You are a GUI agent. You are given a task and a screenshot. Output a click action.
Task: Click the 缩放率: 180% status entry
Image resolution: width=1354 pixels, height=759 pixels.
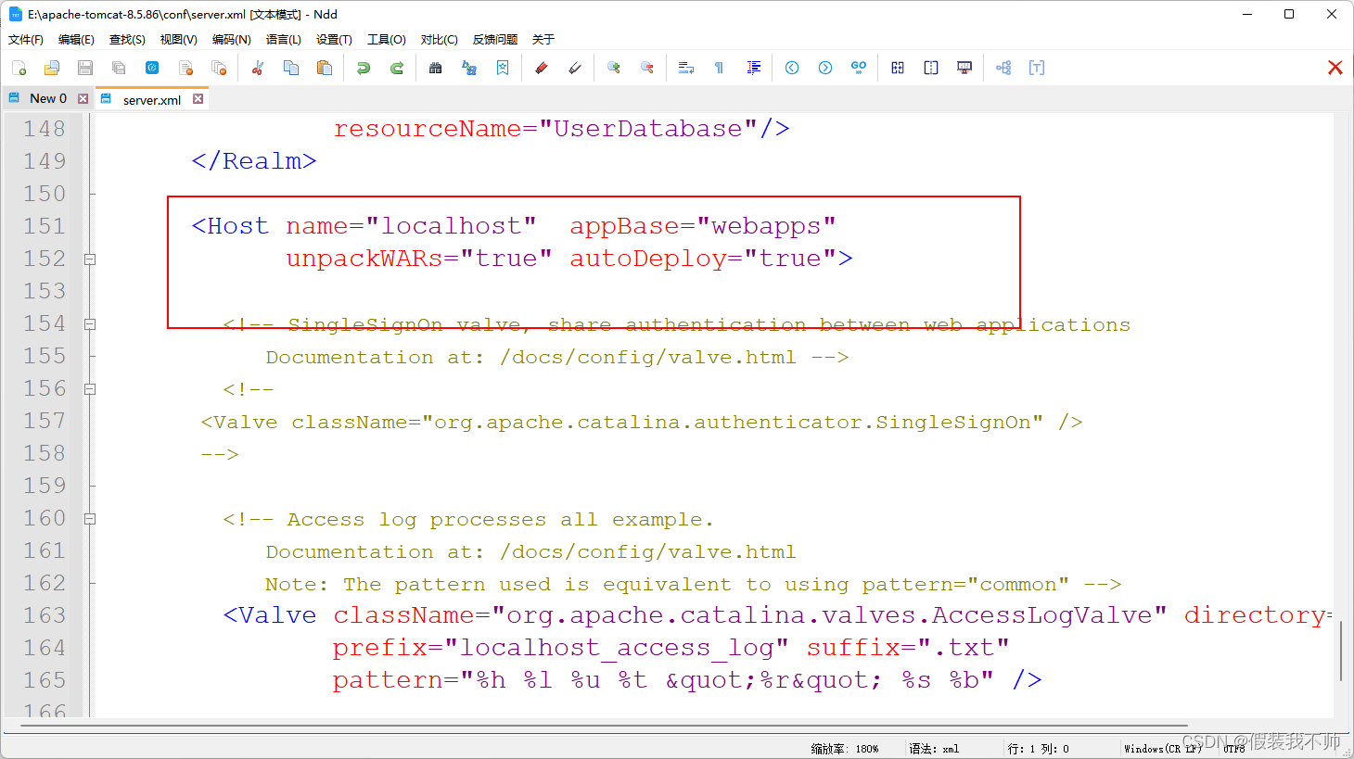tap(845, 749)
